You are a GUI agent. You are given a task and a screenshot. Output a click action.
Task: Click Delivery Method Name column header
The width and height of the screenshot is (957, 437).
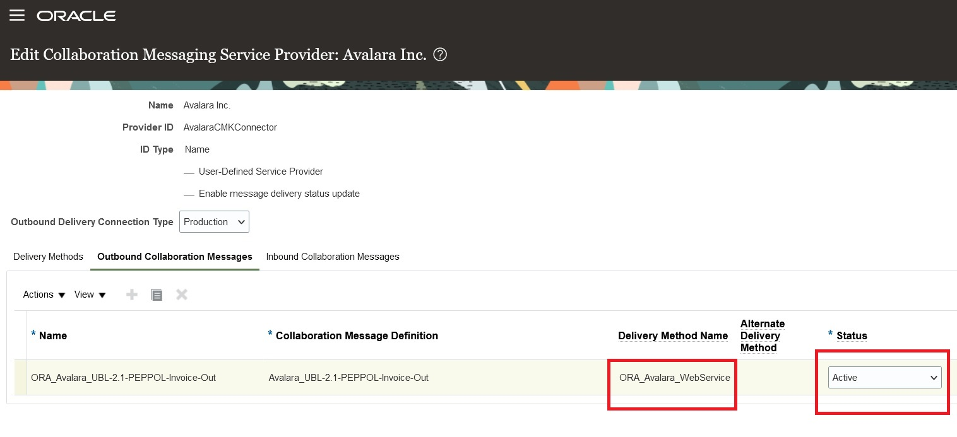[x=673, y=335]
